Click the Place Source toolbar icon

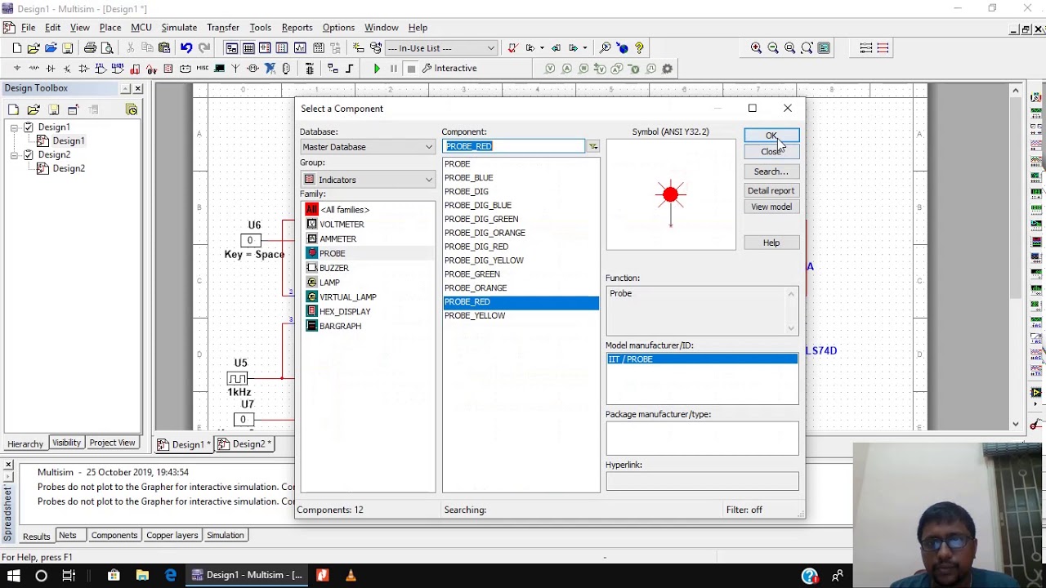[16, 69]
